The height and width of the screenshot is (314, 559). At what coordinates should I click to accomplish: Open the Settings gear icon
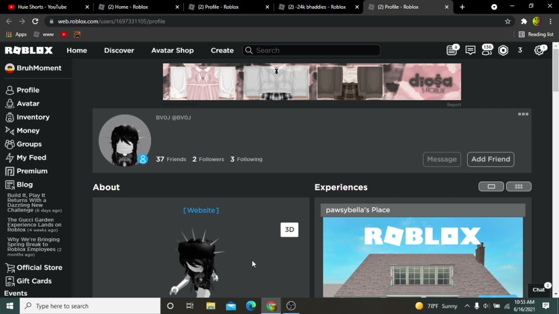point(539,50)
